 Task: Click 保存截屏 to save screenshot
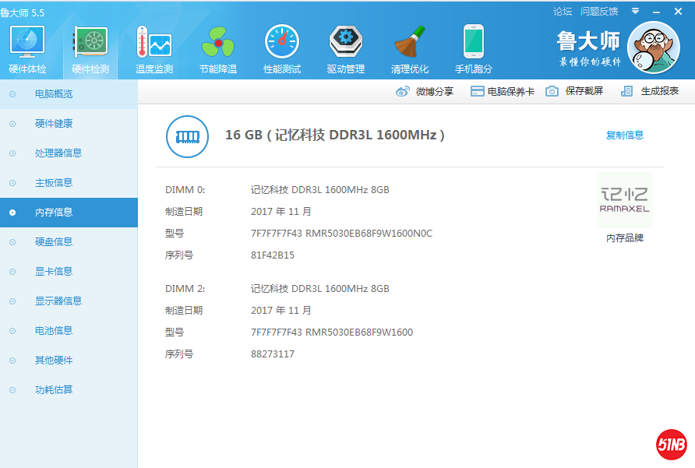(x=574, y=91)
